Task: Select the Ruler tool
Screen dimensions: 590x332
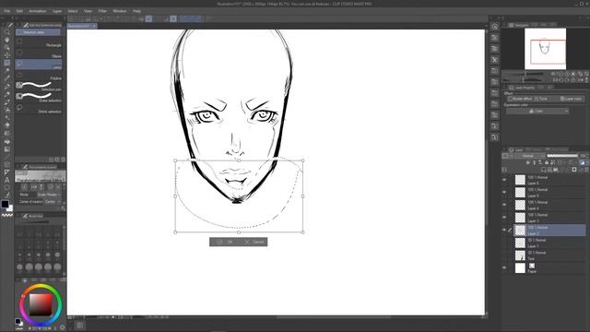Action: (x=7, y=172)
